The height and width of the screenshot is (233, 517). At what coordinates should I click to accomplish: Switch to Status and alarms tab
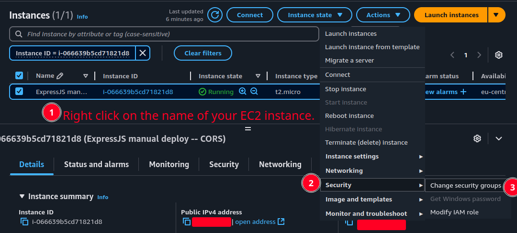click(x=96, y=164)
